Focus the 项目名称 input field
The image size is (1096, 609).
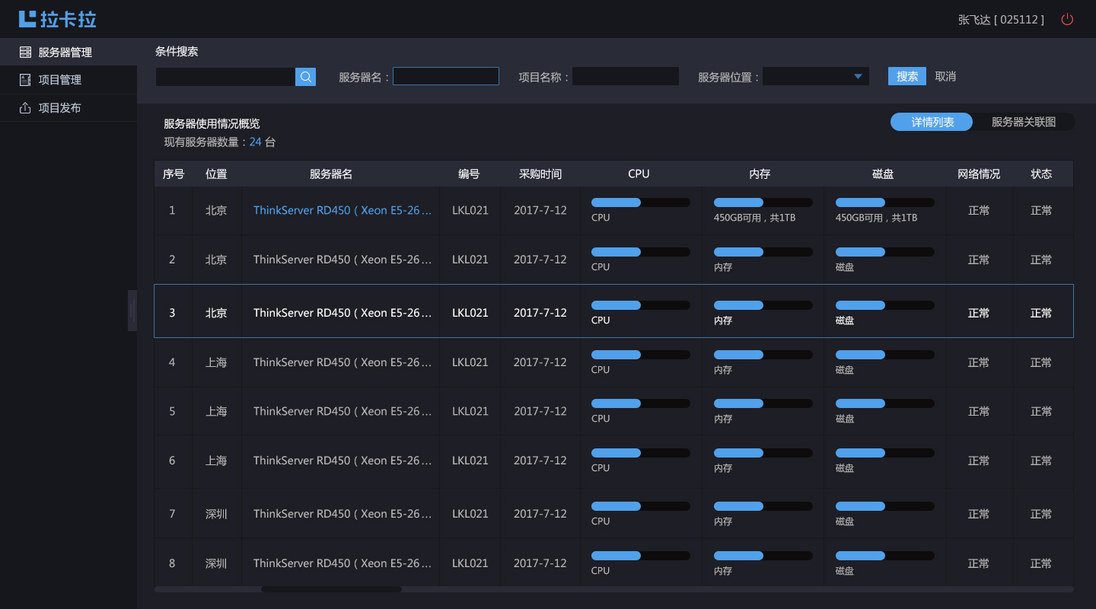tap(626, 76)
